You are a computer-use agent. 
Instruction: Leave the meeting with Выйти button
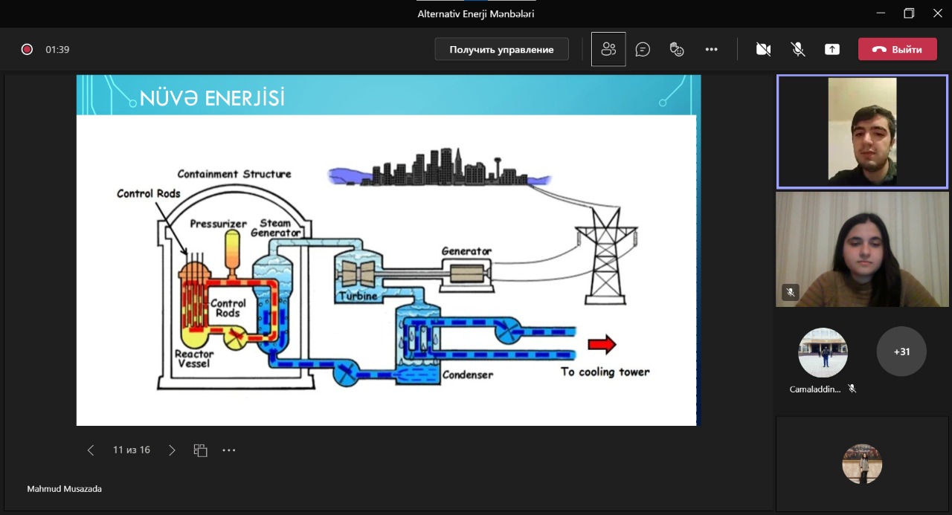[897, 49]
